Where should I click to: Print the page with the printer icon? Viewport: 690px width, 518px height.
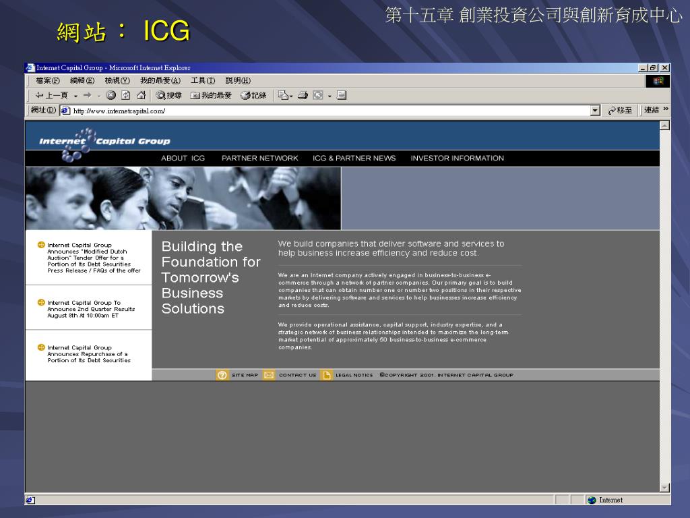[303, 95]
